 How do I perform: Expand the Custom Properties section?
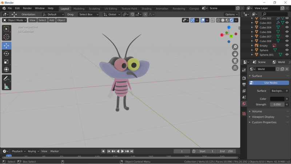click(264, 122)
